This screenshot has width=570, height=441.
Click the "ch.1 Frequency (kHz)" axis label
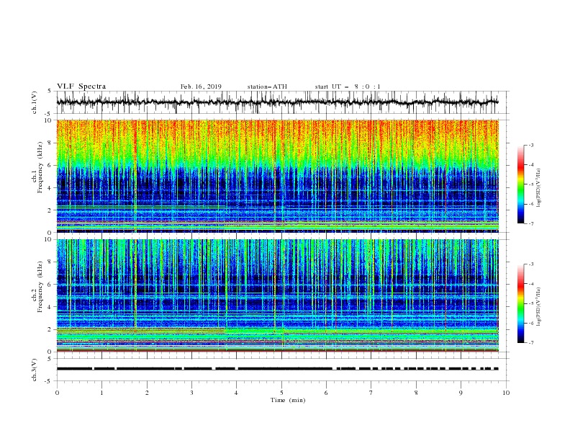[x=37, y=168]
